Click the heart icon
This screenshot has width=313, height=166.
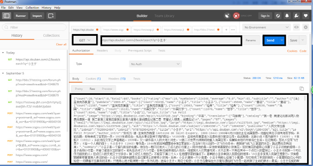(306, 16)
